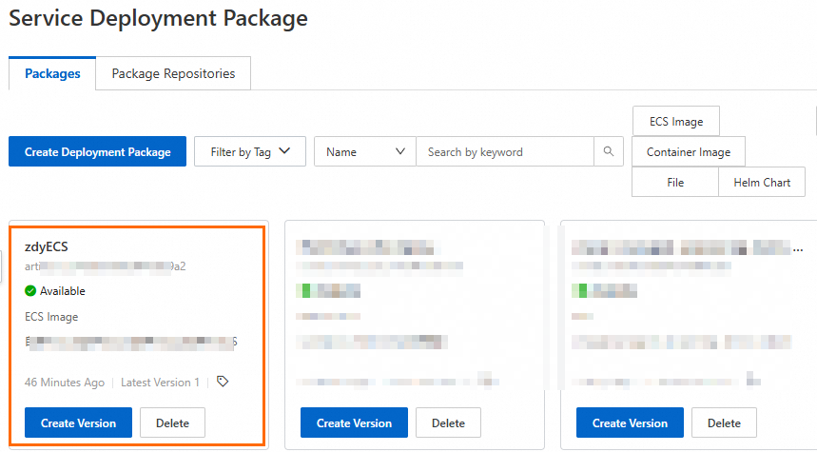Click Create Version on the rightmost card
The image size is (817, 452).
tap(630, 423)
